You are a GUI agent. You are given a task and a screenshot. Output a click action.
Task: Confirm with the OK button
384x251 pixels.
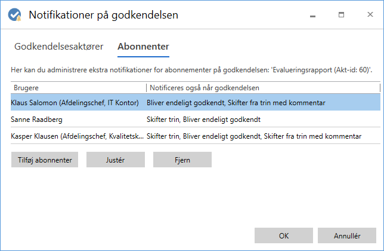283,235
